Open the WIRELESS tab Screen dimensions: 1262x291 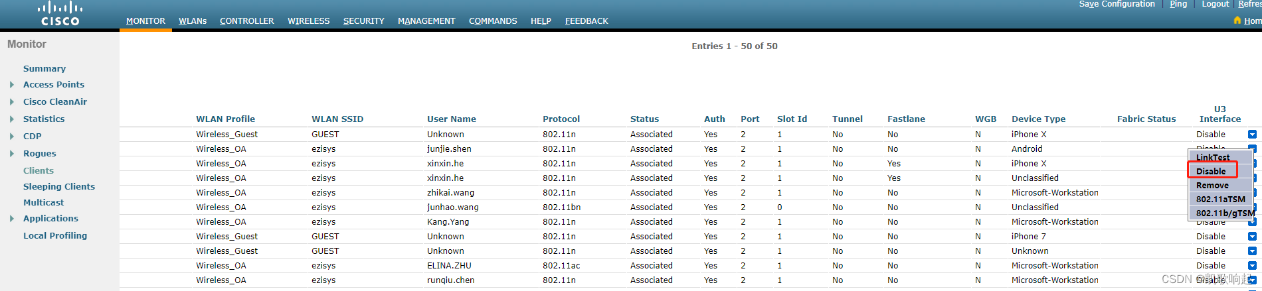[309, 21]
